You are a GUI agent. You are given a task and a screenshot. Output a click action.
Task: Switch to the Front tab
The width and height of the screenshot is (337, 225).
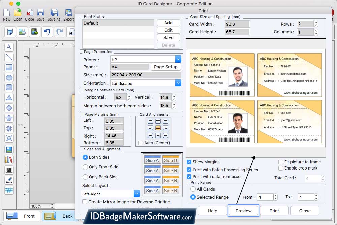[x=22, y=216]
